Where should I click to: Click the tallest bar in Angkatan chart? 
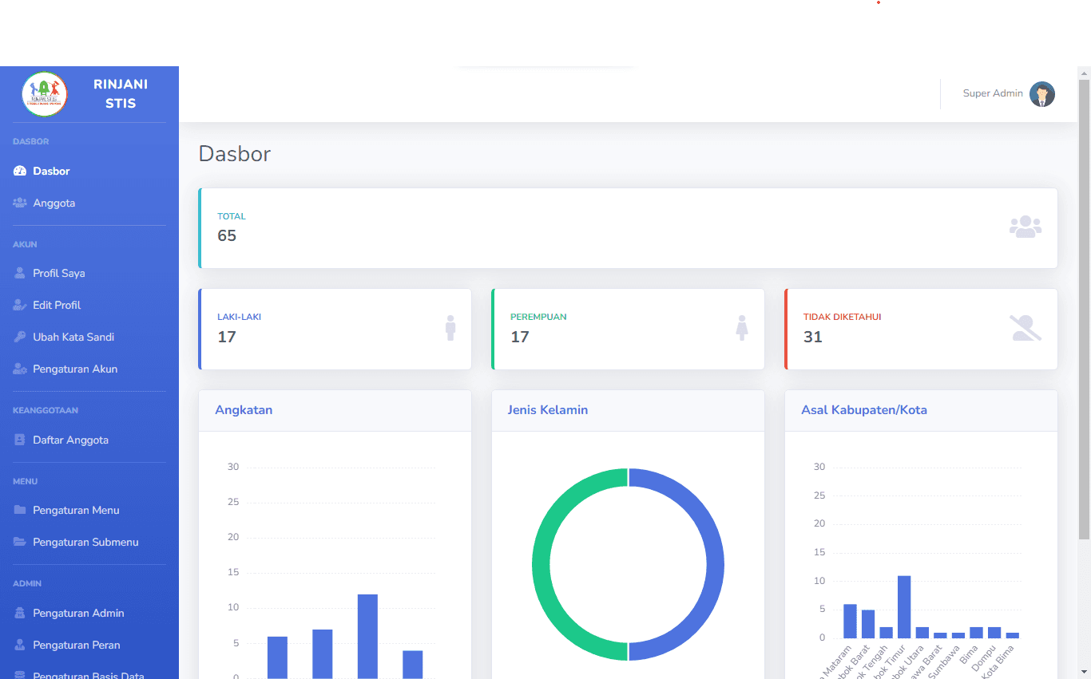pyautogui.click(x=367, y=635)
